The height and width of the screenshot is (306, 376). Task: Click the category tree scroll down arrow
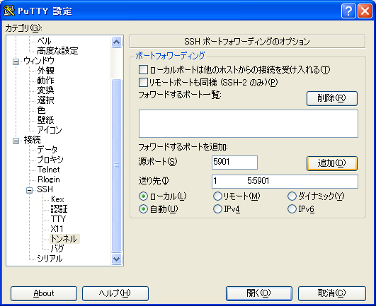click(x=117, y=259)
